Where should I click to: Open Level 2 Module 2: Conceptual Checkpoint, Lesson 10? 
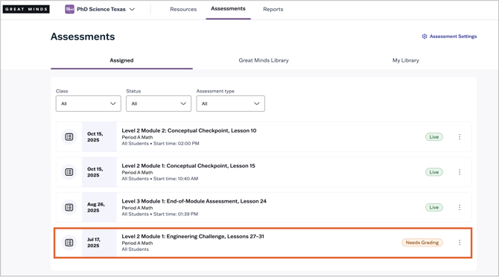[x=189, y=130]
